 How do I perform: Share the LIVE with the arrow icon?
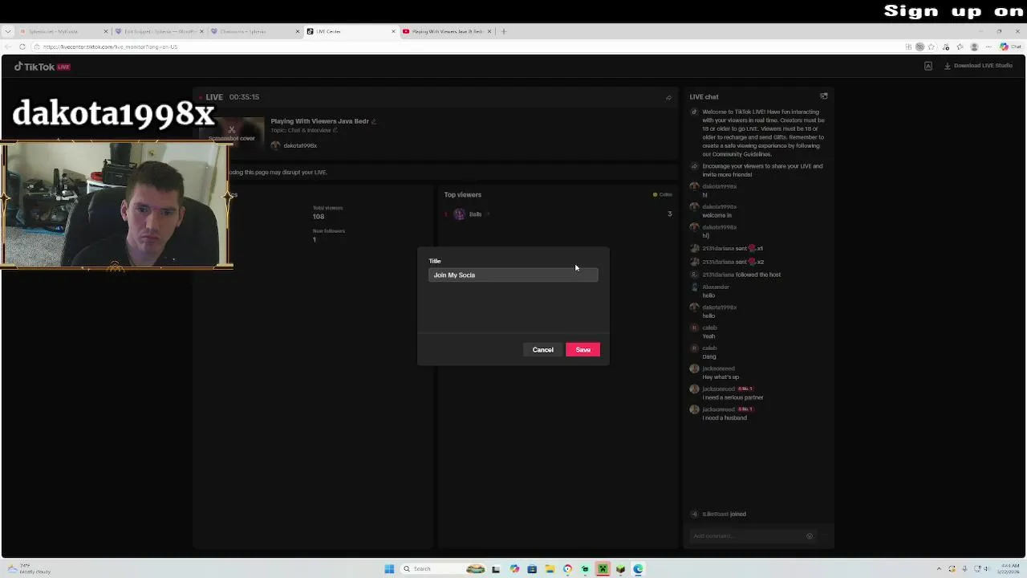668,98
